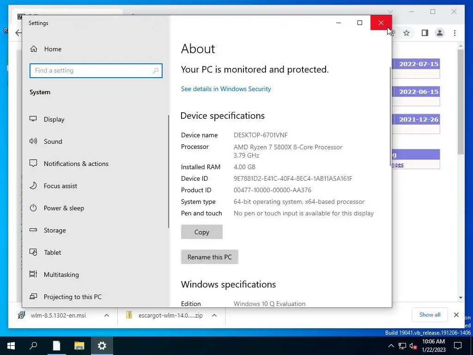Click Device ID 9E7881D2 value

[x=293, y=178]
